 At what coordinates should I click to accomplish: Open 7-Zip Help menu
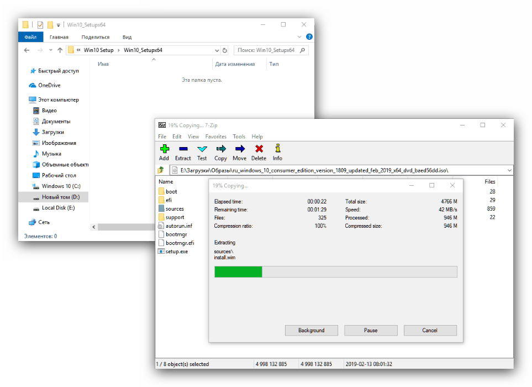[257, 137]
